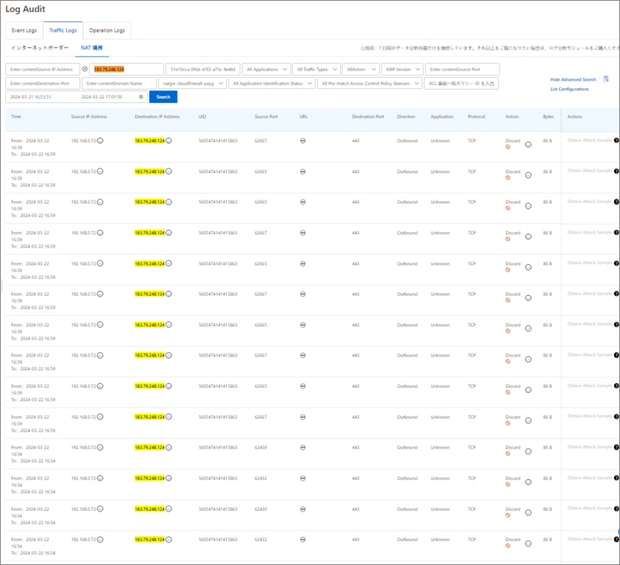Click the Enter contentSource Port input field
This screenshot has height=565, width=620.
coord(462,69)
